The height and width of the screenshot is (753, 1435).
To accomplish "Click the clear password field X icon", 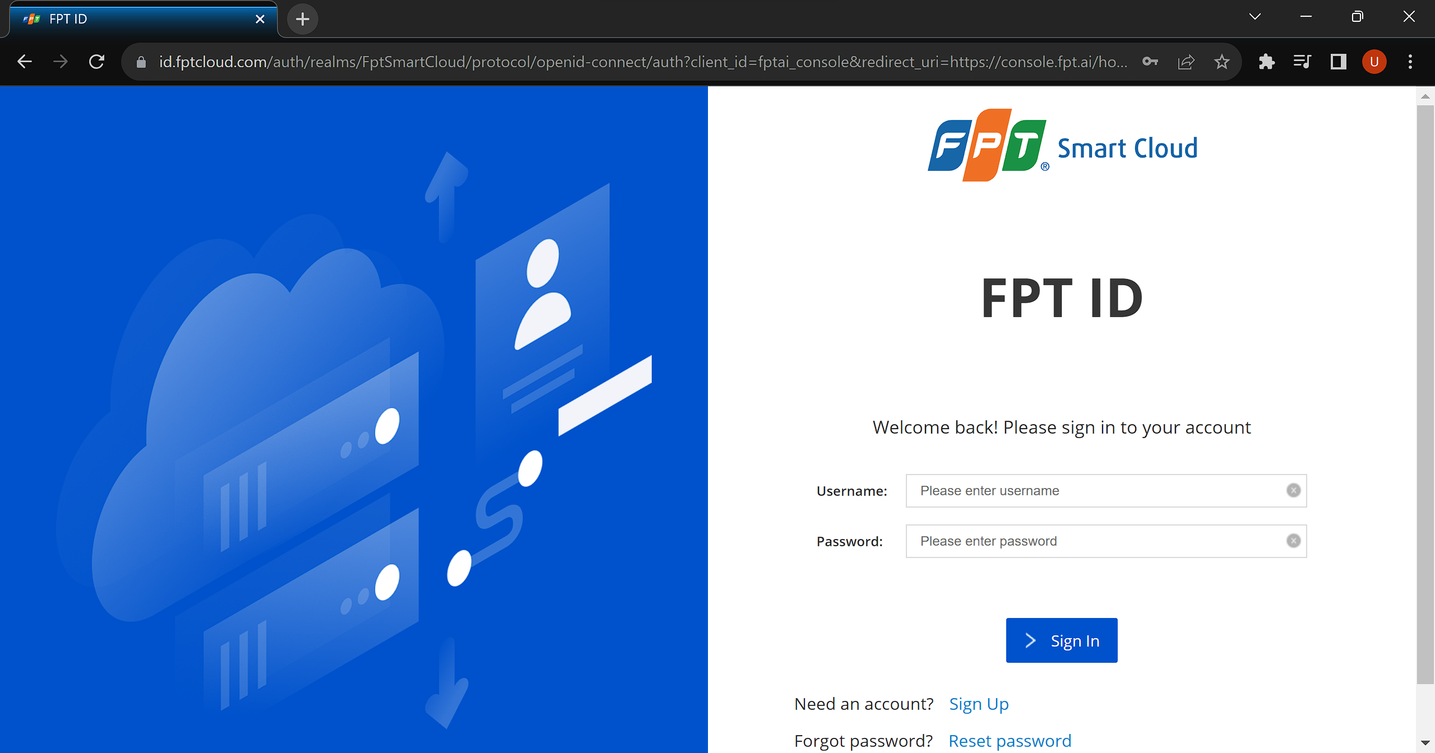I will tap(1293, 541).
